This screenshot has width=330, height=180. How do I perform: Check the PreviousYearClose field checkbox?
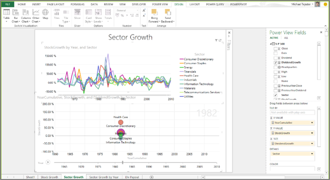pos(275,86)
